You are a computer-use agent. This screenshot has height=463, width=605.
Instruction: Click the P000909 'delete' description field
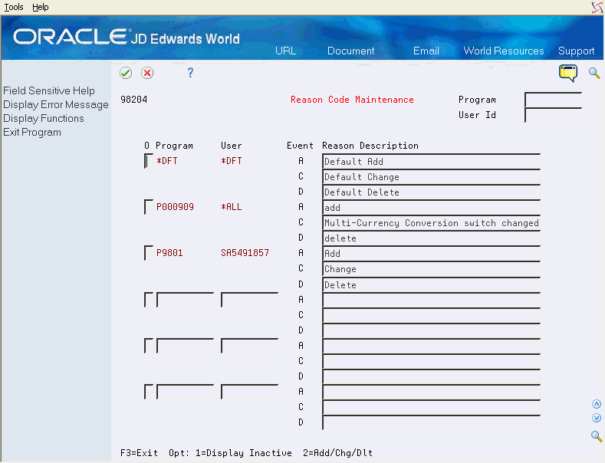(x=431, y=238)
